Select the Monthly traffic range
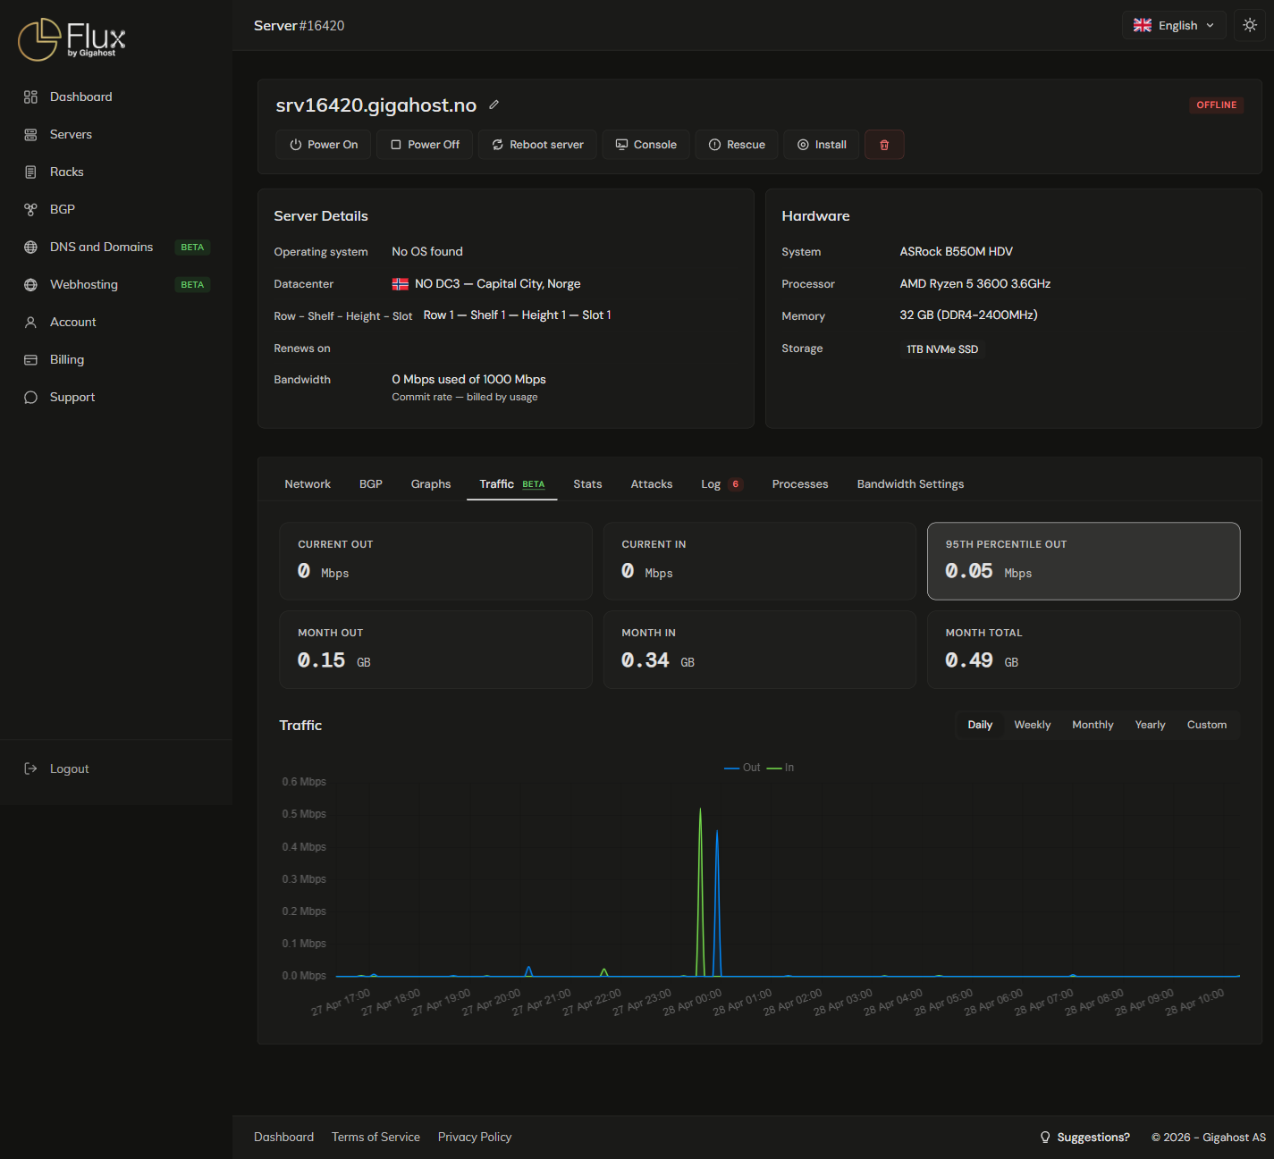The height and width of the screenshot is (1159, 1274). click(1093, 725)
